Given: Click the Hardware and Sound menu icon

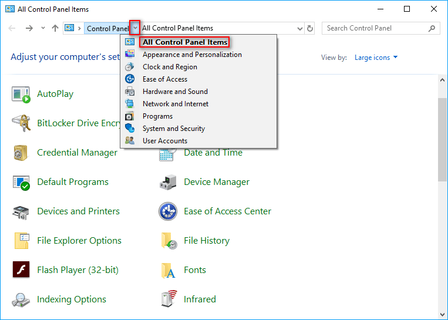Looking at the screenshot, I should pyautogui.click(x=130, y=92).
